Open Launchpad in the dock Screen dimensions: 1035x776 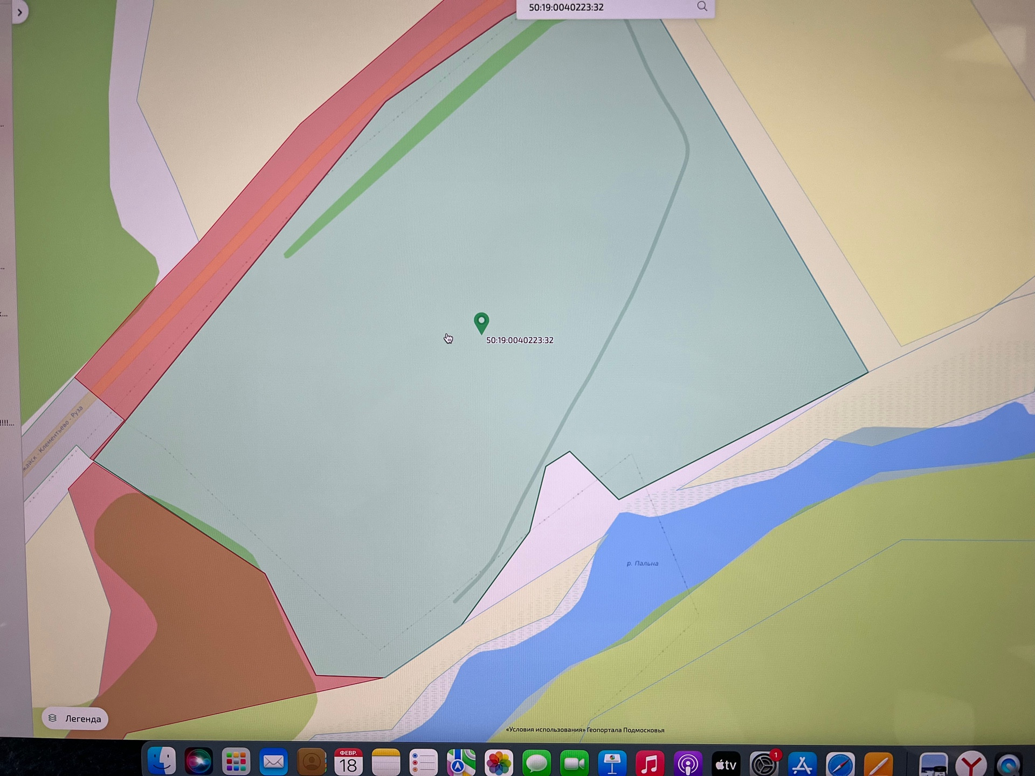(236, 763)
